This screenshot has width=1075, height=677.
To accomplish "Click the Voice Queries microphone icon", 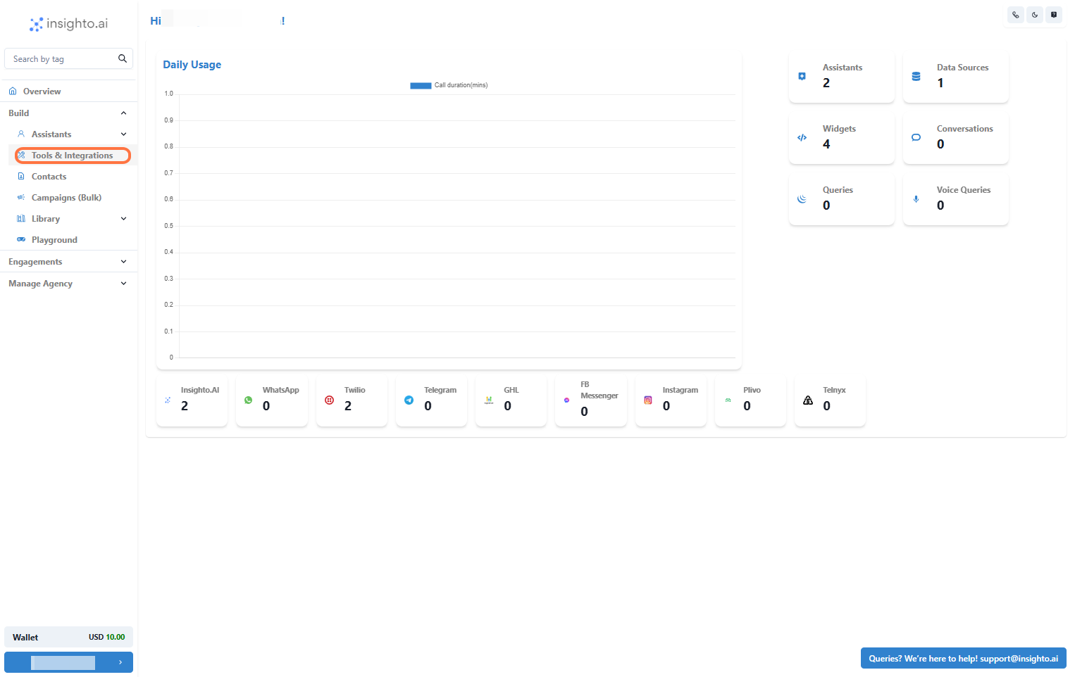I will [x=916, y=198].
